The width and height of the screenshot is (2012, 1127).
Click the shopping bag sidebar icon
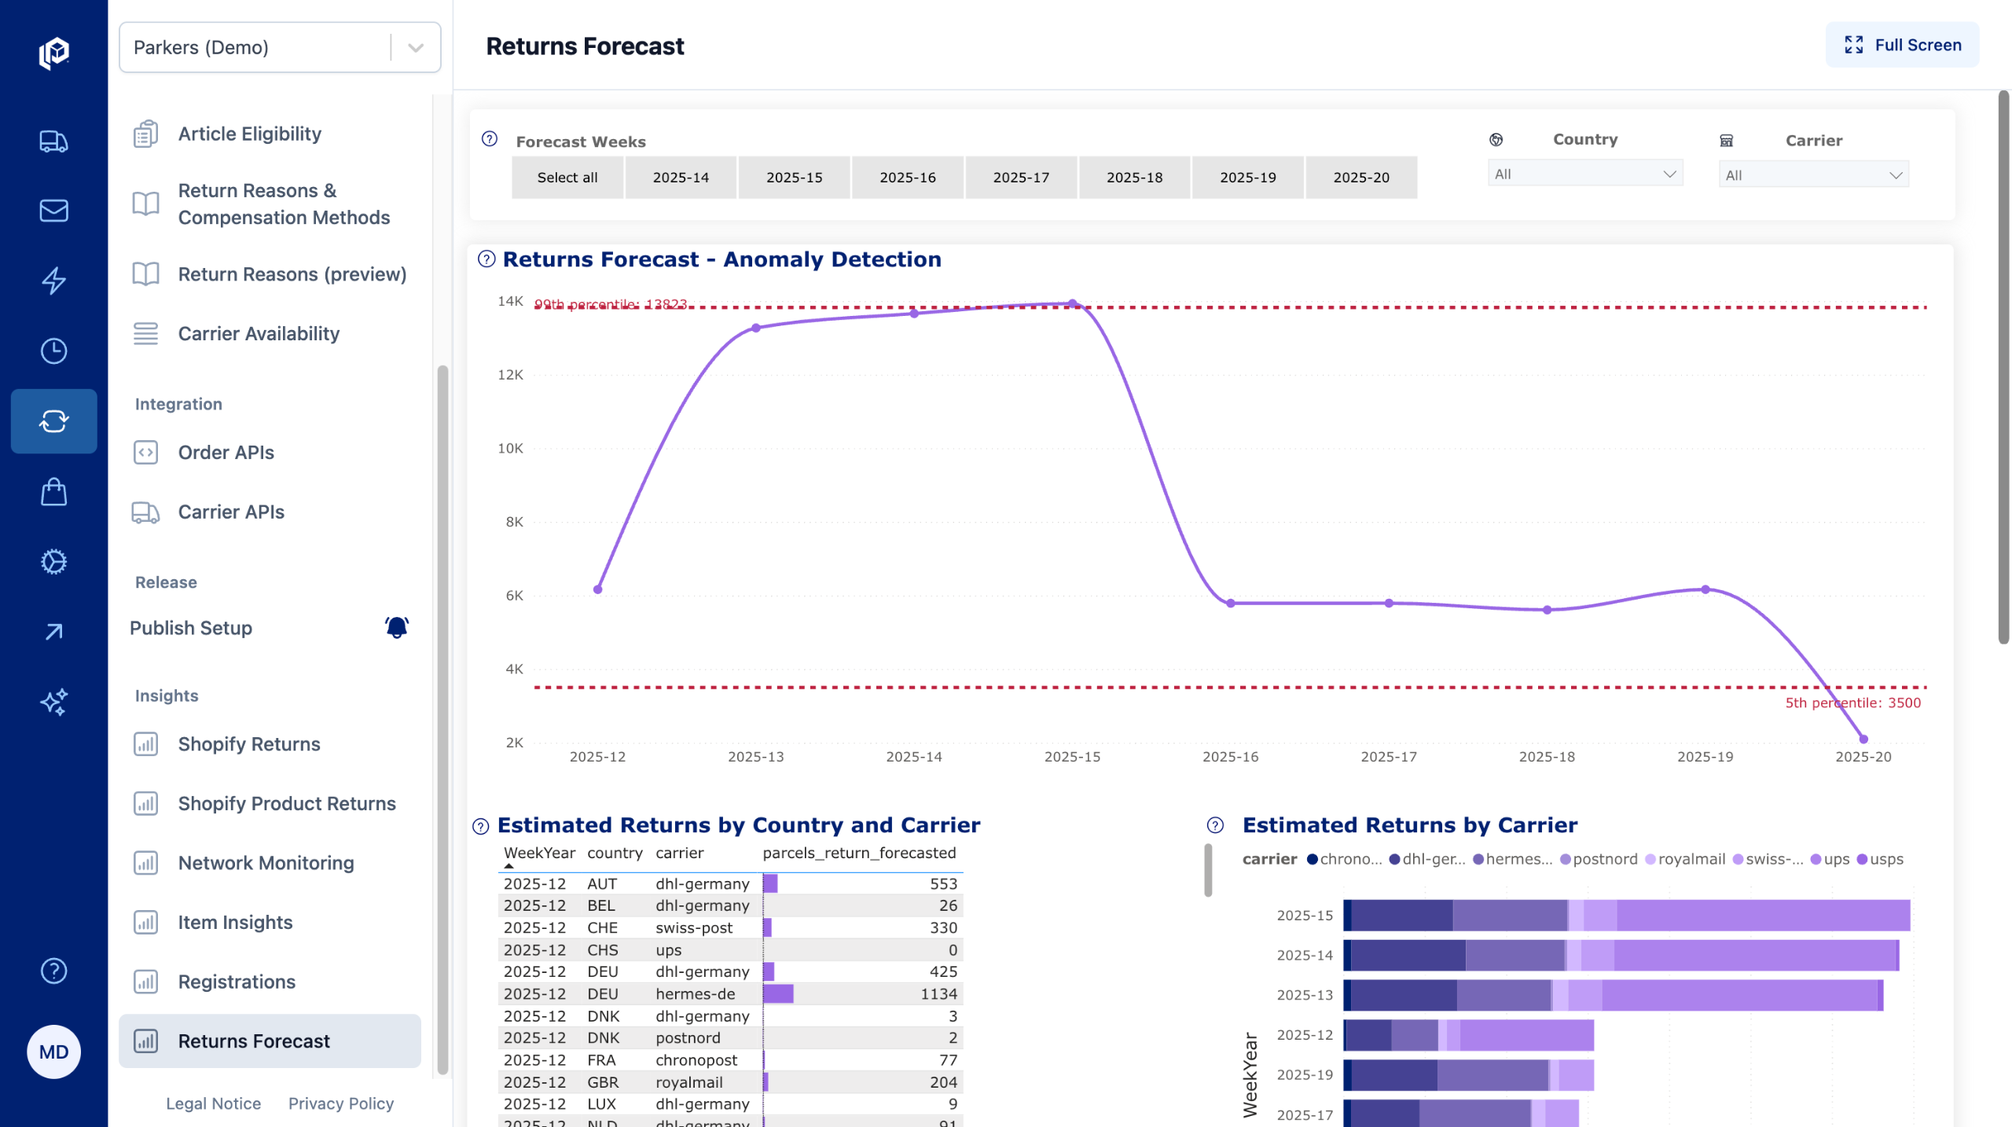coord(53,492)
